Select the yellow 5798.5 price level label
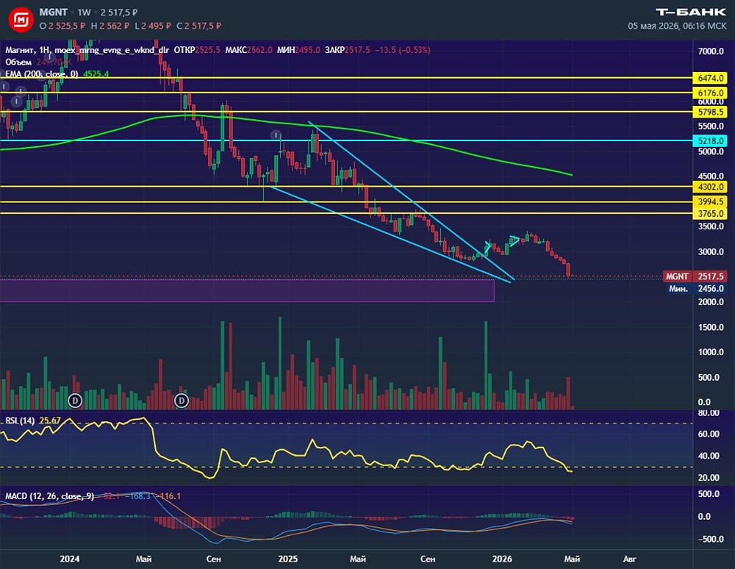Image resolution: width=735 pixels, height=569 pixels. 710,112
